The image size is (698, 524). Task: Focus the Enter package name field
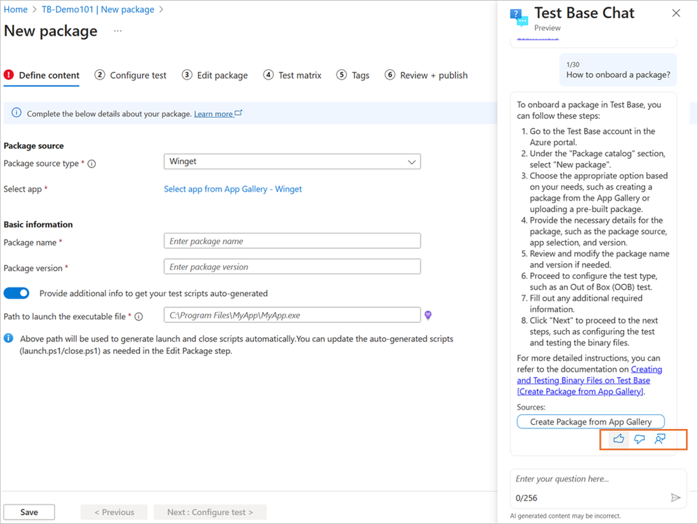pyautogui.click(x=292, y=241)
